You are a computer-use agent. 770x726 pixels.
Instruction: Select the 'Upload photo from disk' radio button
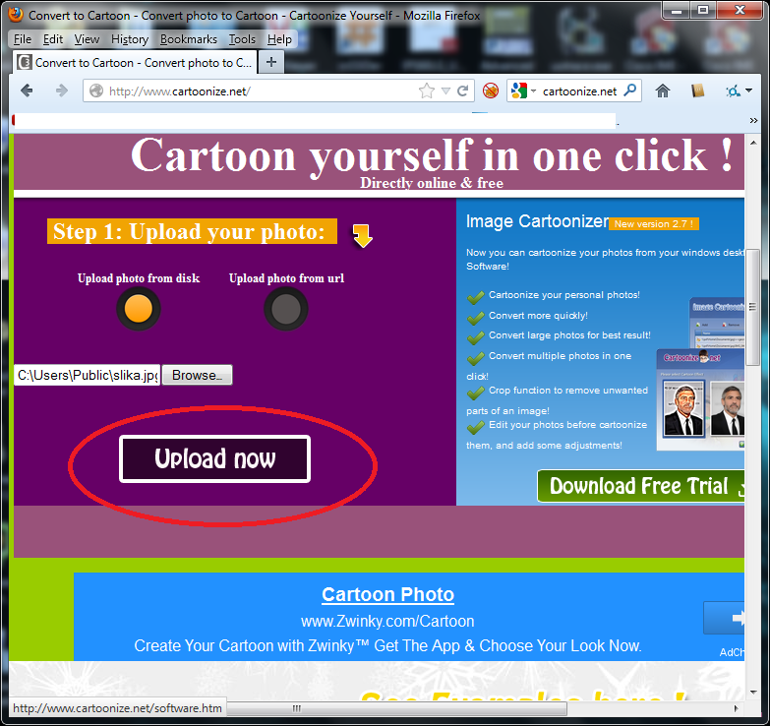coord(139,309)
